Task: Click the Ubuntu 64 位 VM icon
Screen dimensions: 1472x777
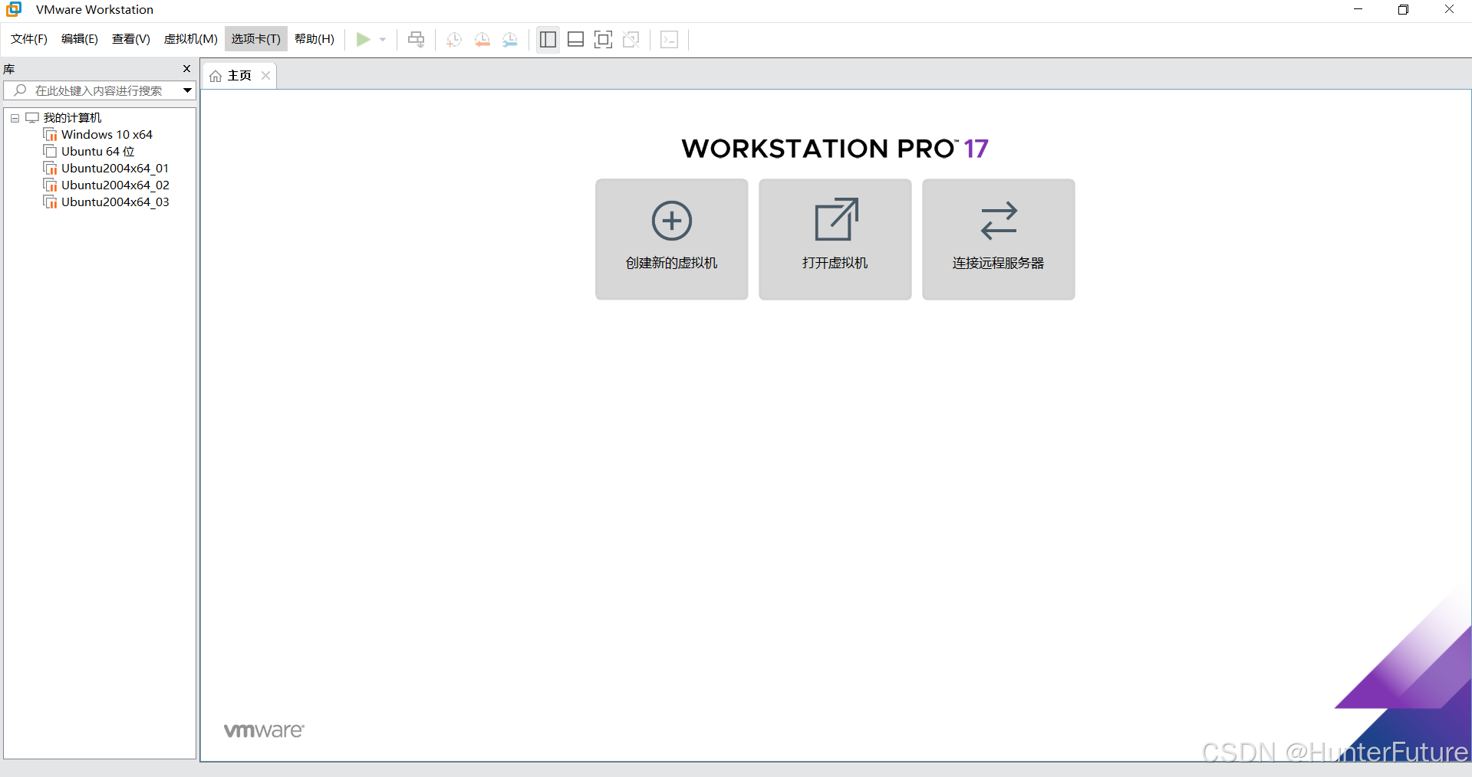Action: coord(51,152)
